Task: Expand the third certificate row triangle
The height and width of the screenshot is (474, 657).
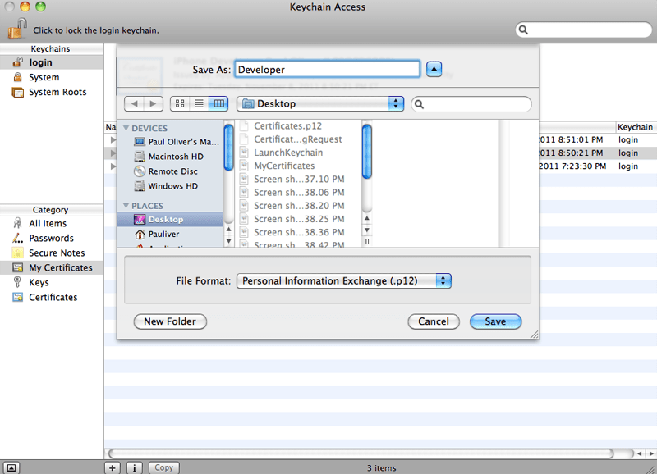Action: click(113, 166)
